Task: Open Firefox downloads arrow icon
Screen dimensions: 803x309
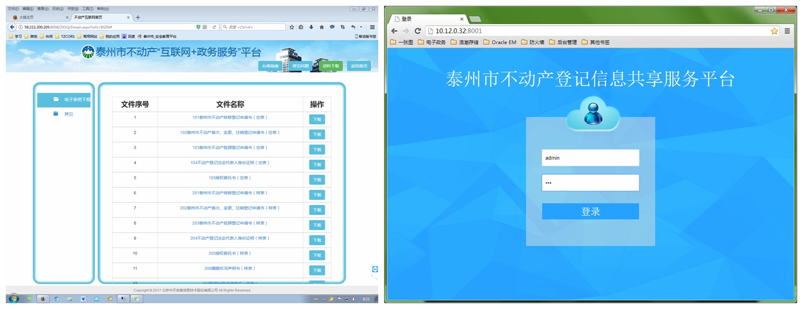Action: pos(311,27)
